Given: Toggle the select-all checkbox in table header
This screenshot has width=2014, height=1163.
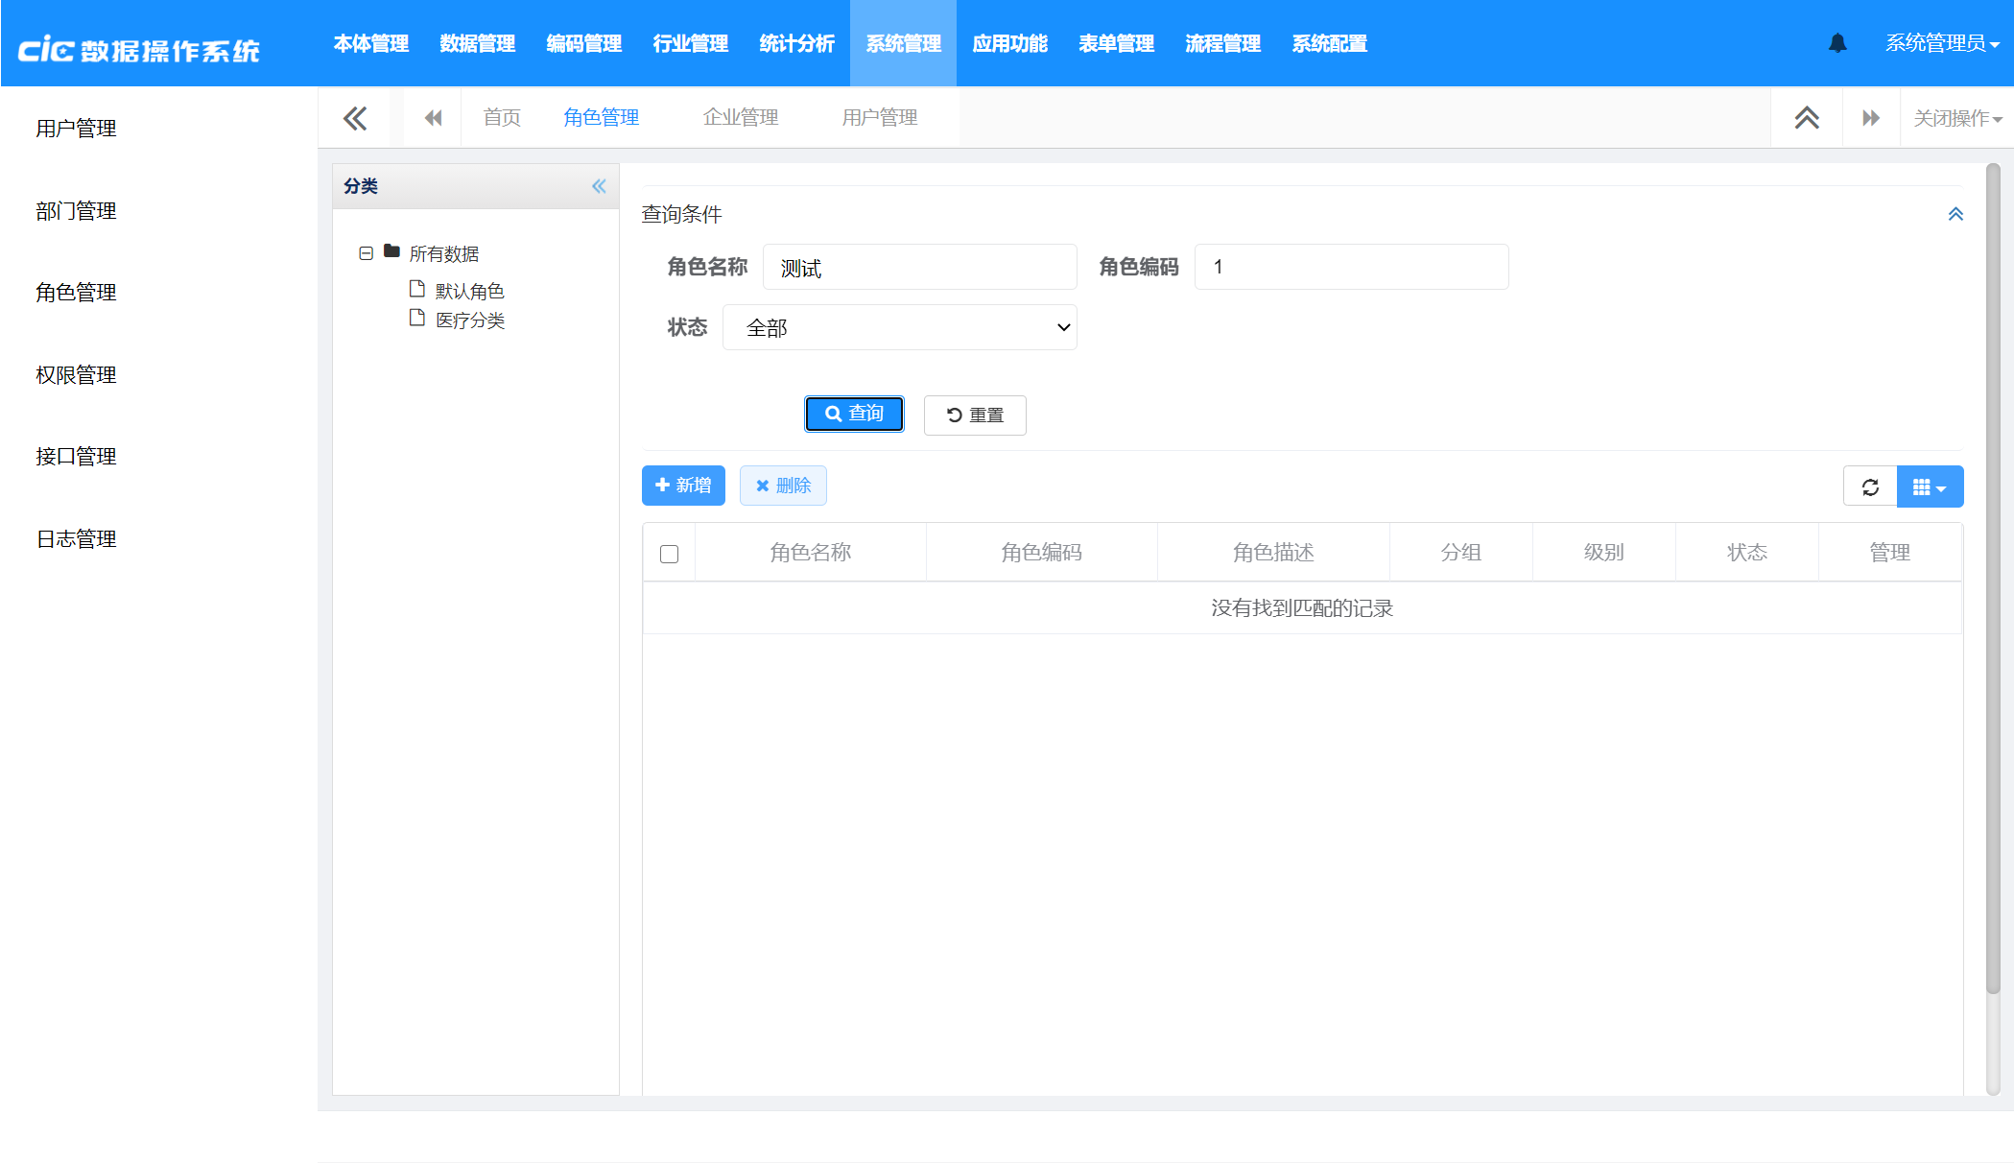Looking at the screenshot, I should click(x=670, y=554).
